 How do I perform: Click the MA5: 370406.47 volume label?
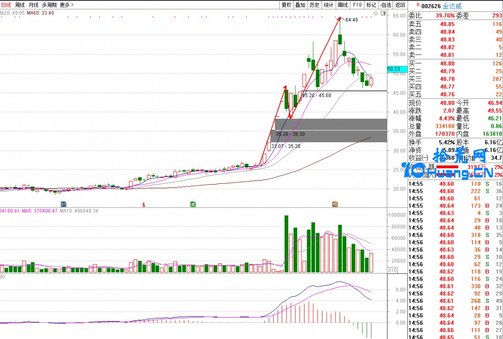(x=39, y=211)
